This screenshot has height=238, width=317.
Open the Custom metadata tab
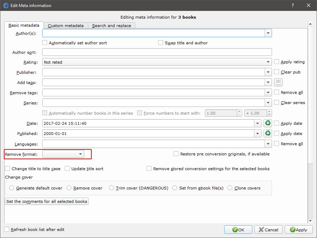66,25
